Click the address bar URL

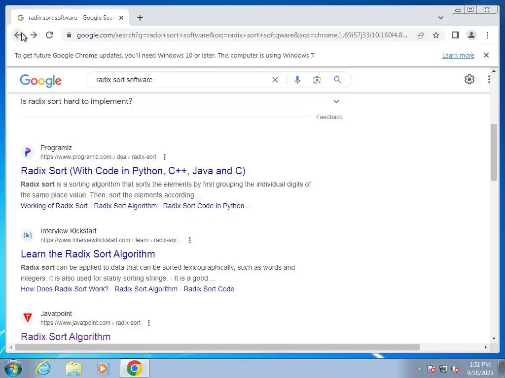point(242,35)
